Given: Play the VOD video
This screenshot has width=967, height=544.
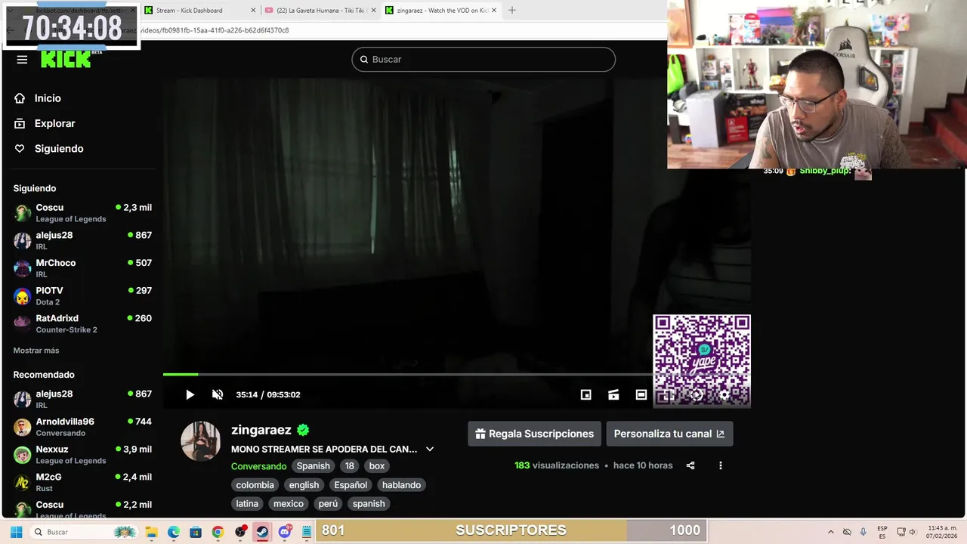Looking at the screenshot, I should pos(190,394).
